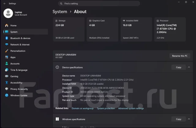Click the Time & language globe icon
The image size is (196, 128).
coord(7,70)
